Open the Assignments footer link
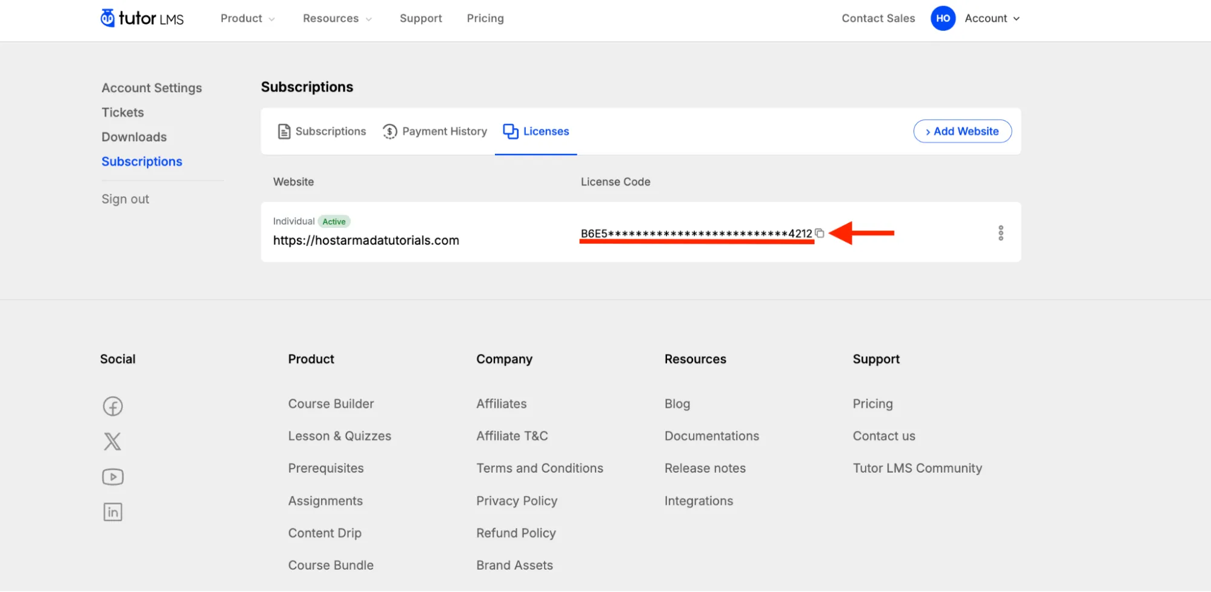Image resolution: width=1211 pixels, height=592 pixels. tap(325, 501)
